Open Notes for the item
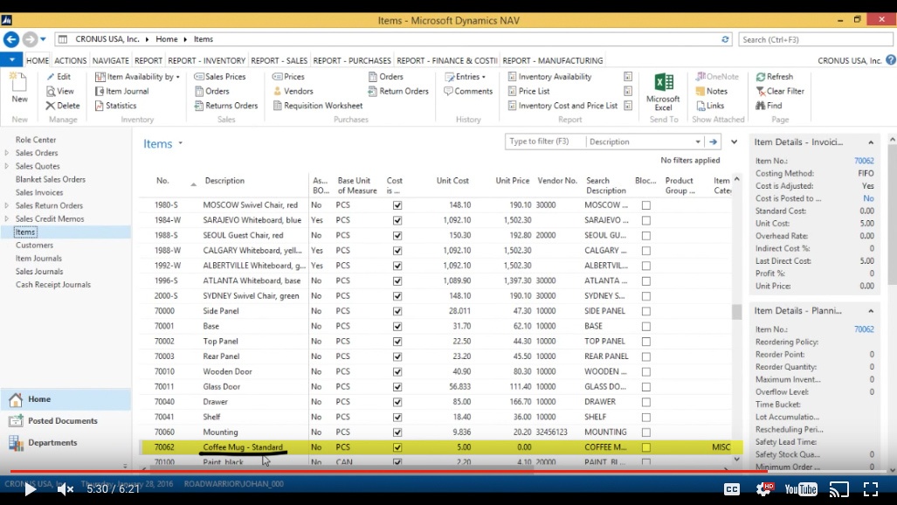 point(712,91)
